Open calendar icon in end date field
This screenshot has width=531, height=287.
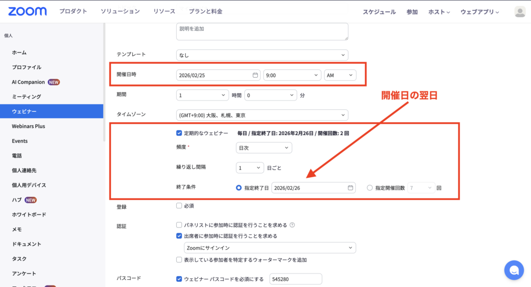(351, 188)
